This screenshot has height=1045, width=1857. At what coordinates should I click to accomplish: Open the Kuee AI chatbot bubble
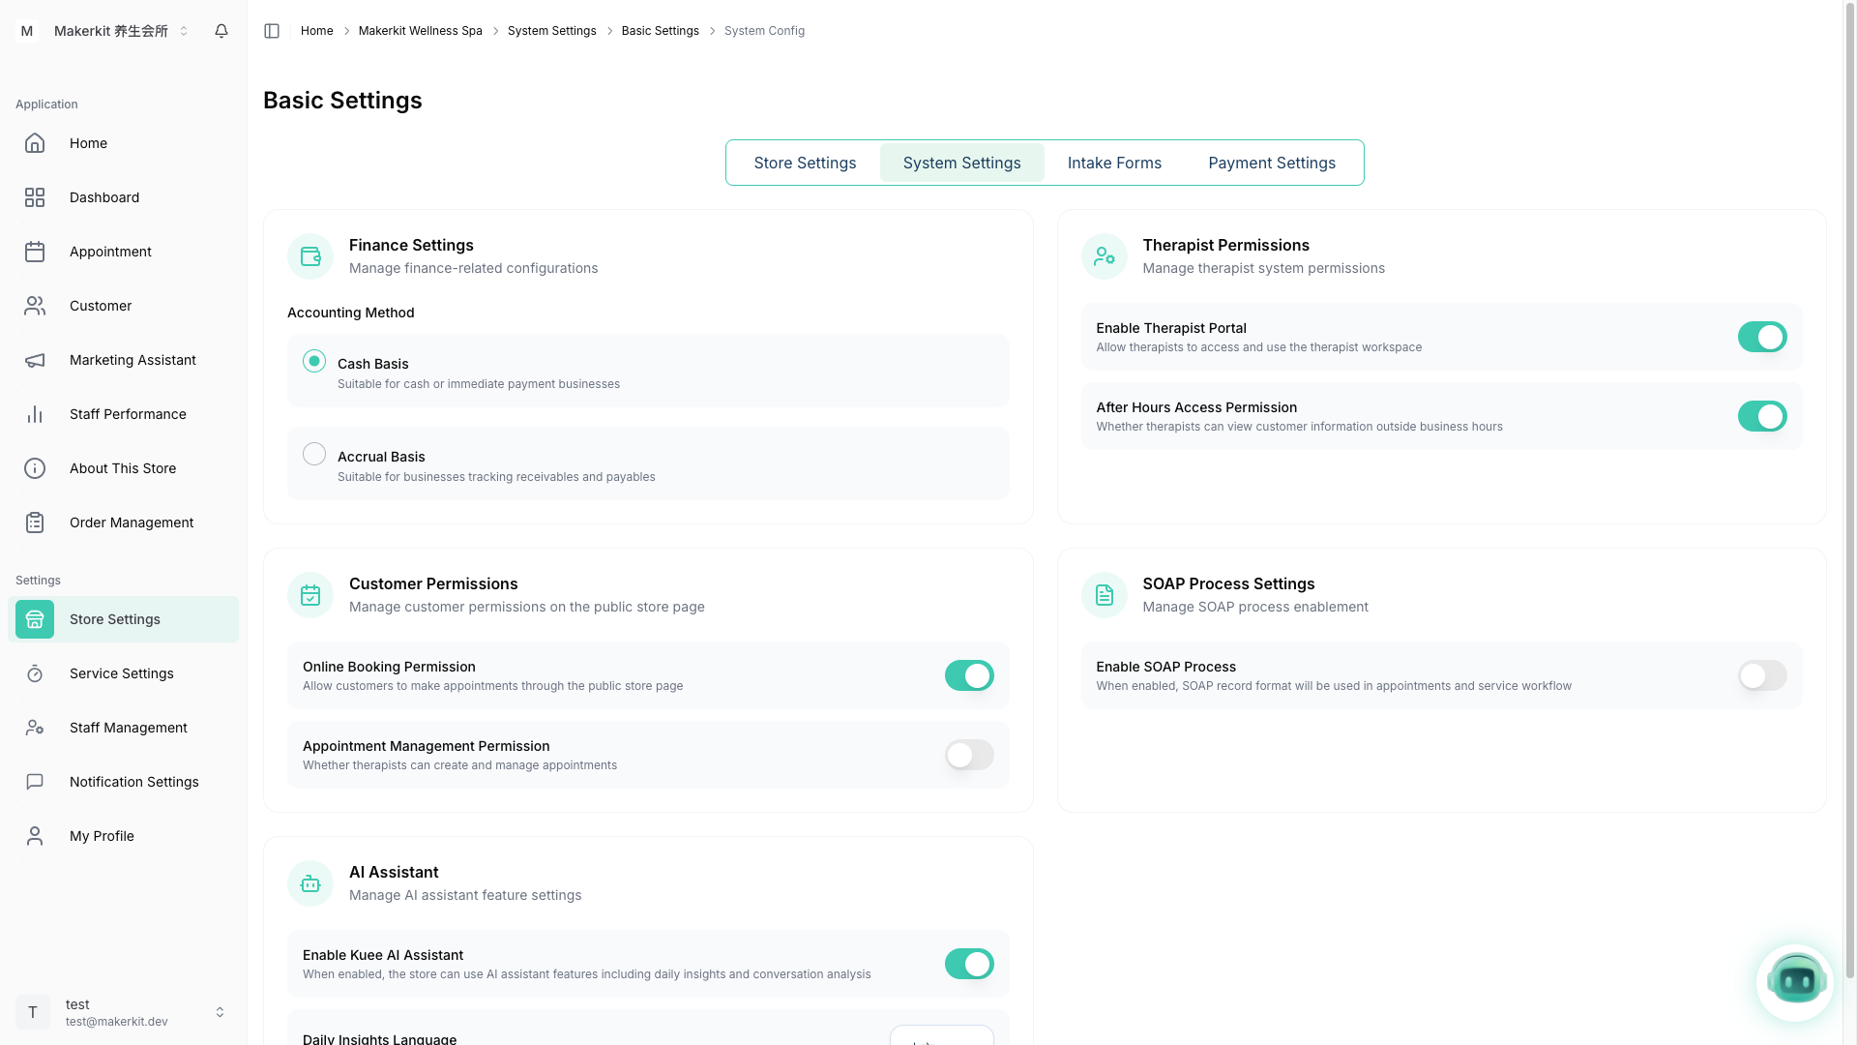click(x=1795, y=982)
